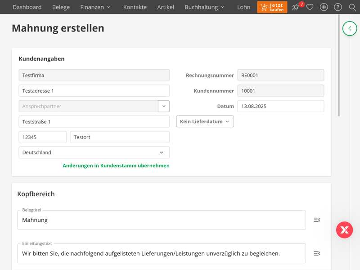Expand the Ansprechpartner dropdown arrow
The height and width of the screenshot is (270, 360).
pyautogui.click(x=164, y=106)
